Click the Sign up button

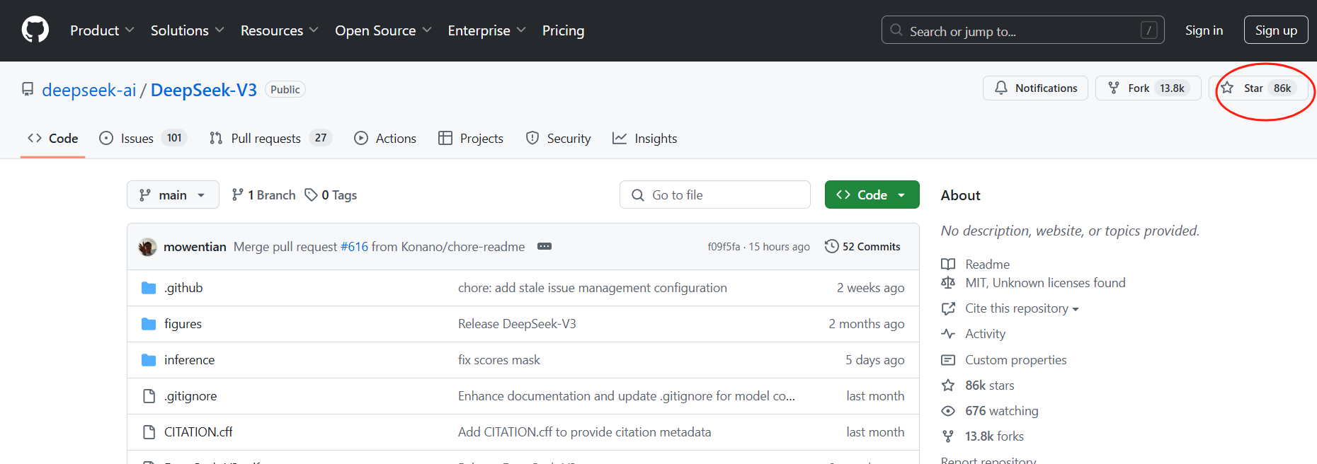1276,30
